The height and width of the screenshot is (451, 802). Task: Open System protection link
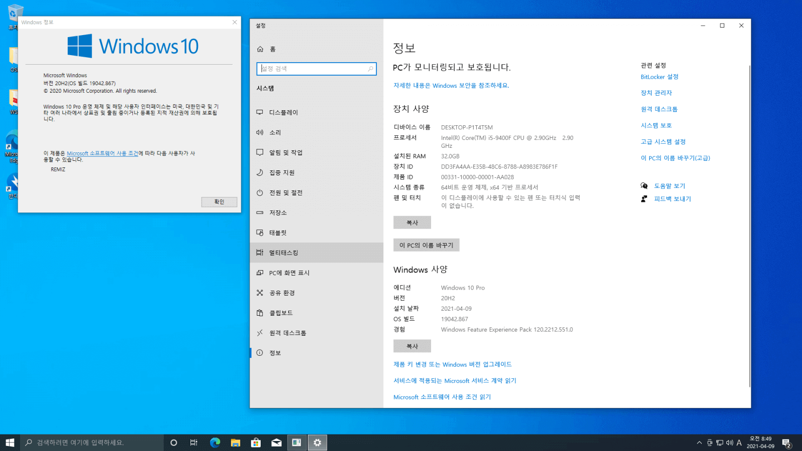click(656, 125)
